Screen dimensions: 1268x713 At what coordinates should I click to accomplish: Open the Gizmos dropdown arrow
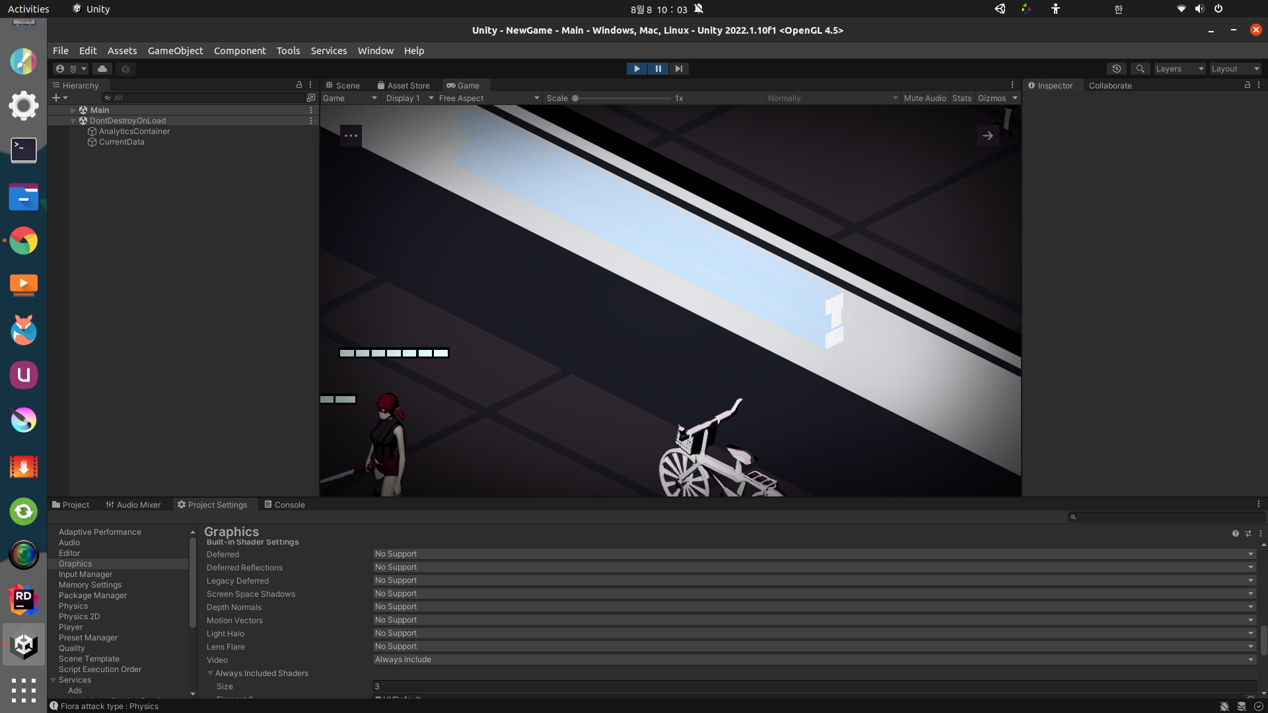click(x=1015, y=98)
